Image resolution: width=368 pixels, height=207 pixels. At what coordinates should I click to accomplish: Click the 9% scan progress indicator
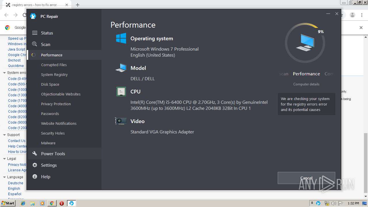pyautogui.click(x=321, y=32)
